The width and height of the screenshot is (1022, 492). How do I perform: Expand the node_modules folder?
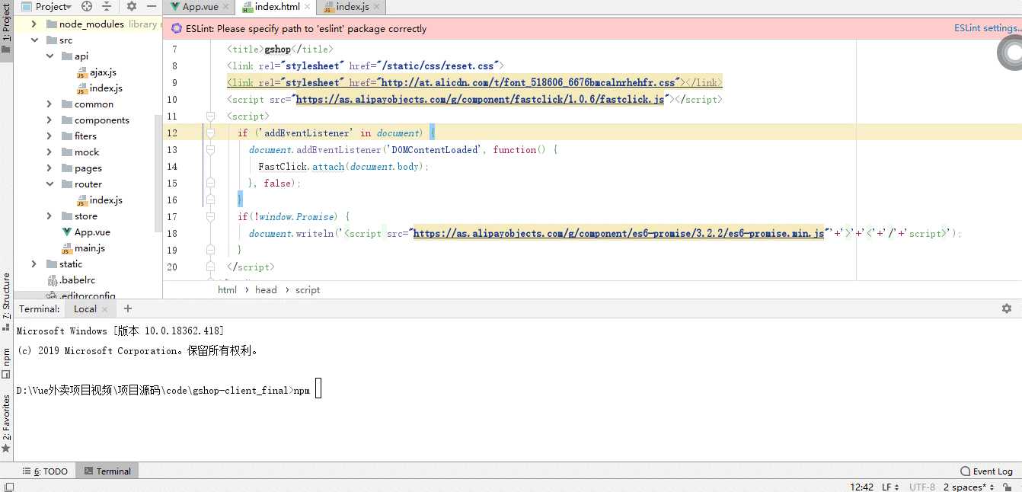[x=34, y=24]
